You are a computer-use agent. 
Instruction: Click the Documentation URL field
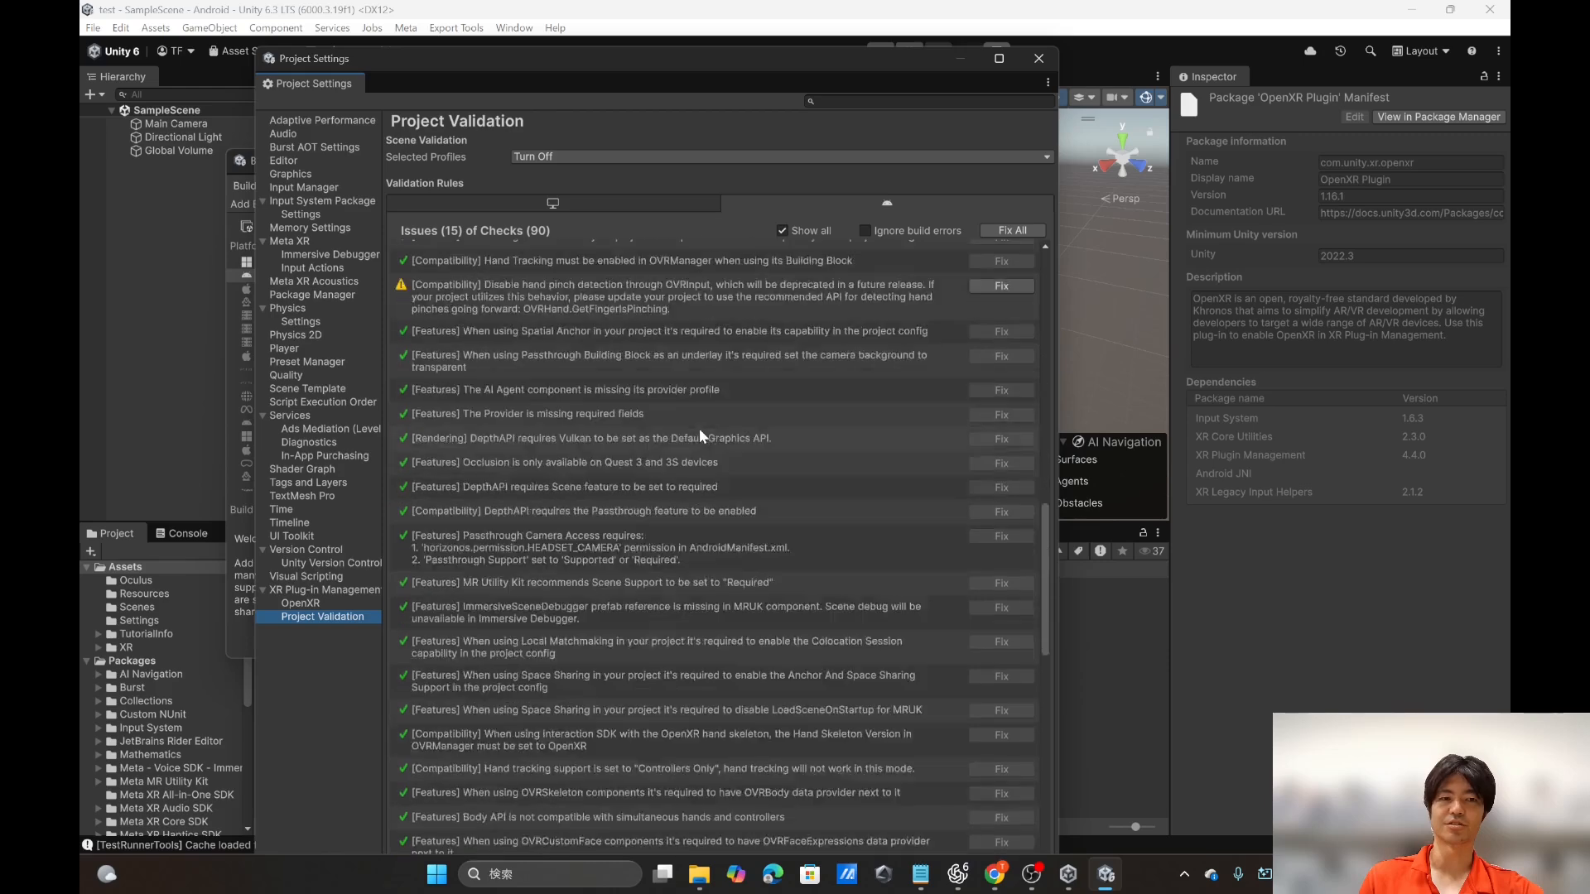click(1410, 213)
